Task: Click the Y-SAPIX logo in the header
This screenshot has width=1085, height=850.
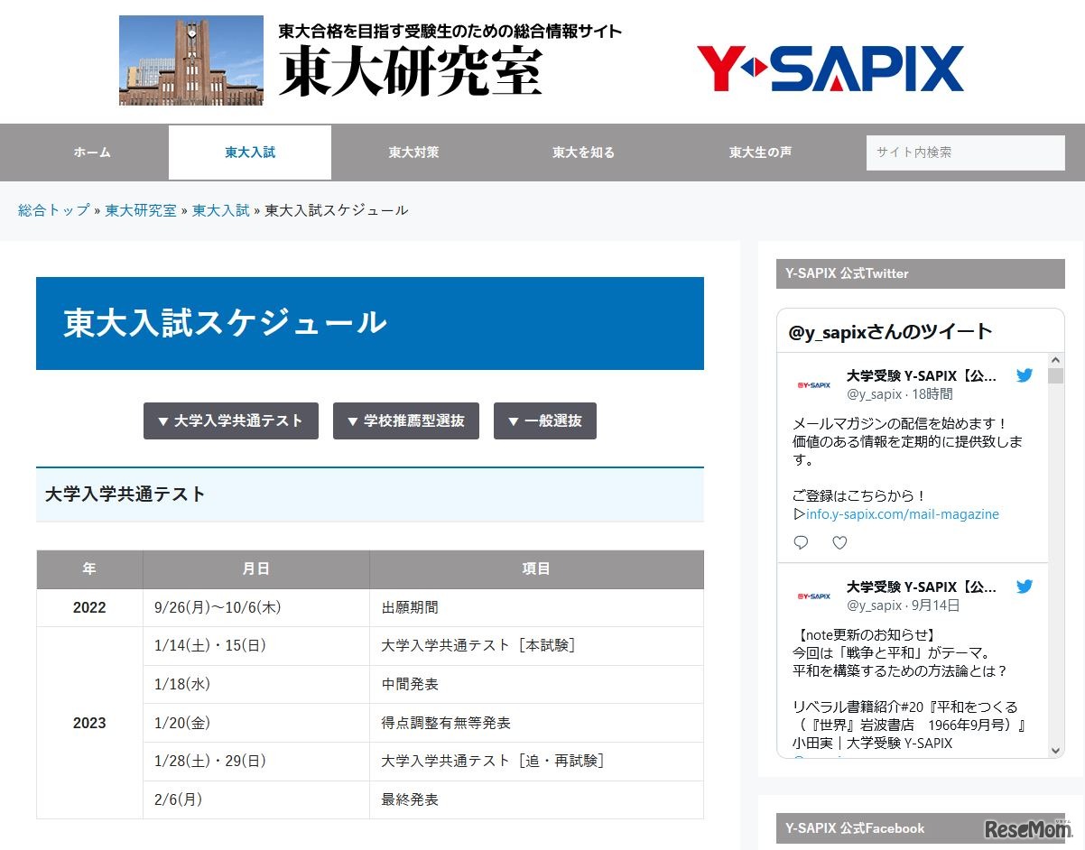Action: pos(829,68)
